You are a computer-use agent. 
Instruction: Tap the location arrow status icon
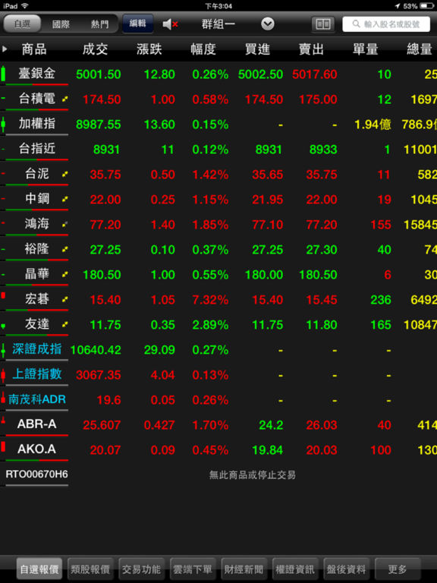coord(398,6)
